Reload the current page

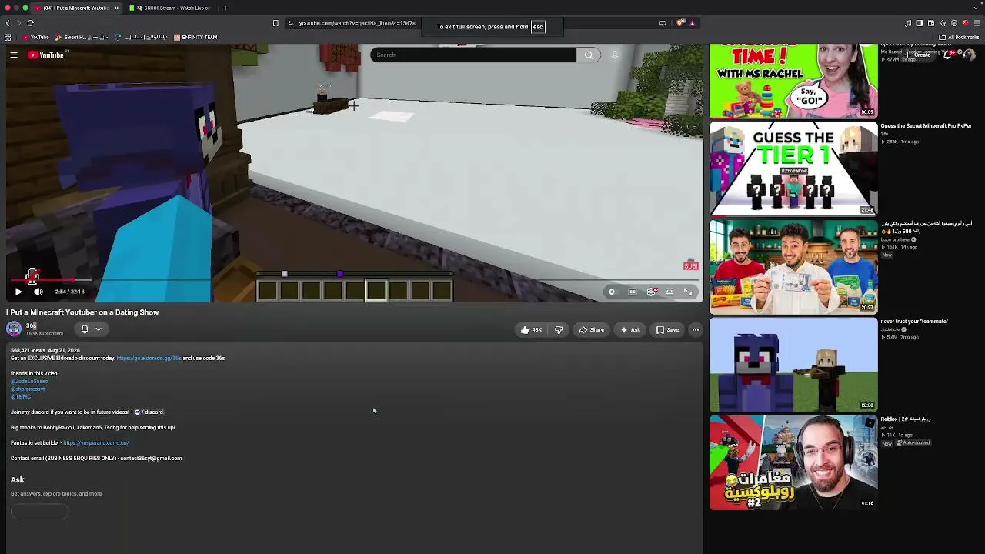31,23
